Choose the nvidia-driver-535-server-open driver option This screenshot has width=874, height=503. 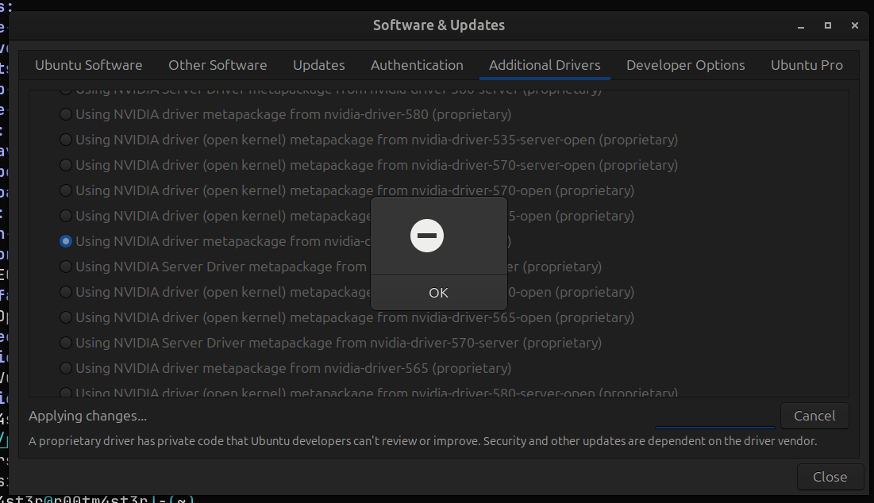click(66, 140)
